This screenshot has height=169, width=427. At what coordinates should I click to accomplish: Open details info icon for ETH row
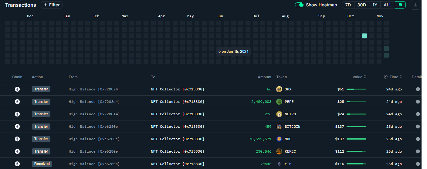pyautogui.click(x=418, y=164)
